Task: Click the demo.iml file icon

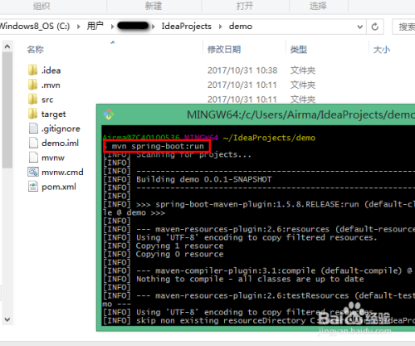Action: pyautogui.click(x=33, y=143)
